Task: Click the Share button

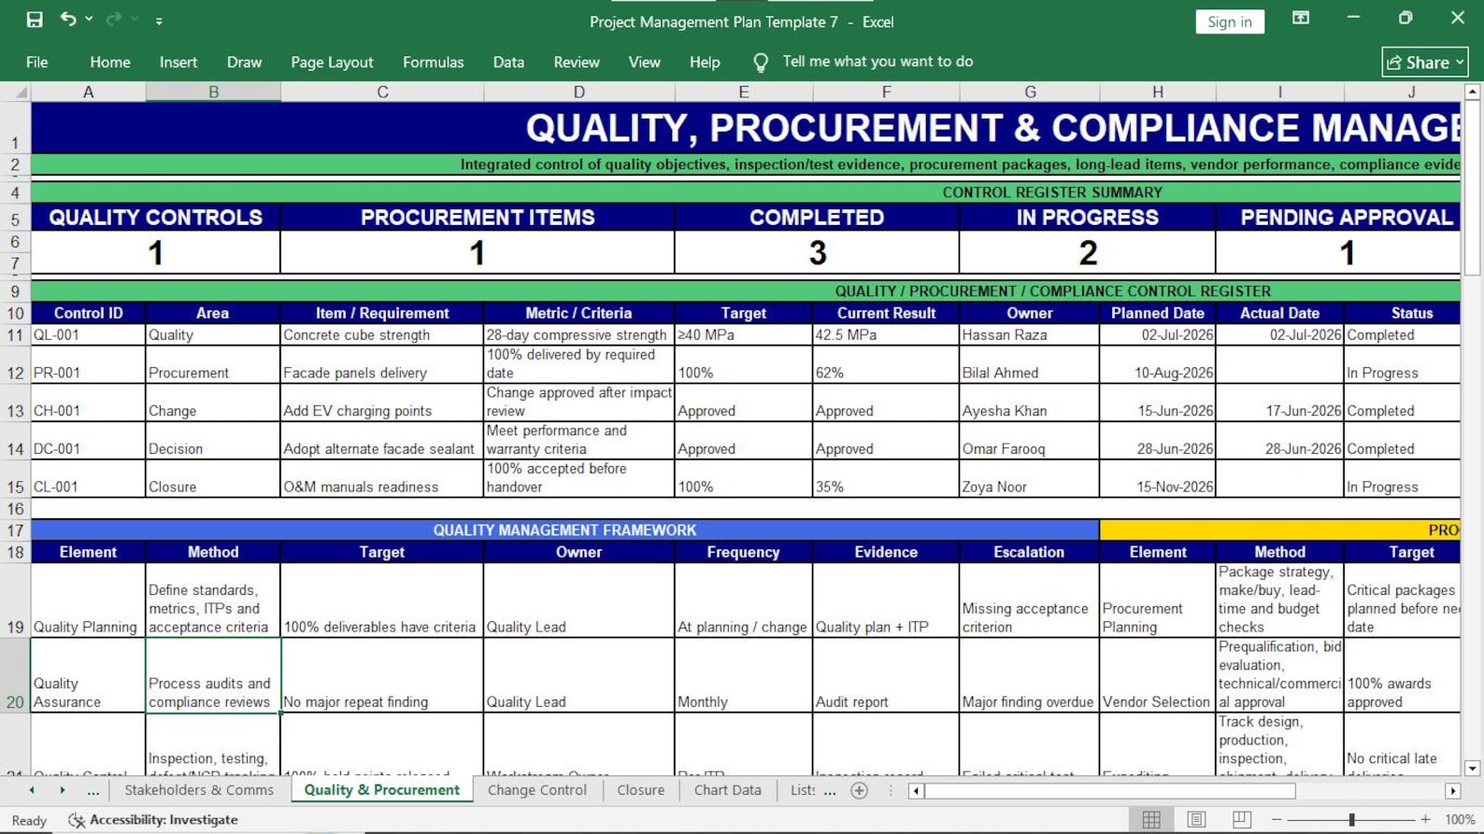Action: click(x=1425, y=63)
